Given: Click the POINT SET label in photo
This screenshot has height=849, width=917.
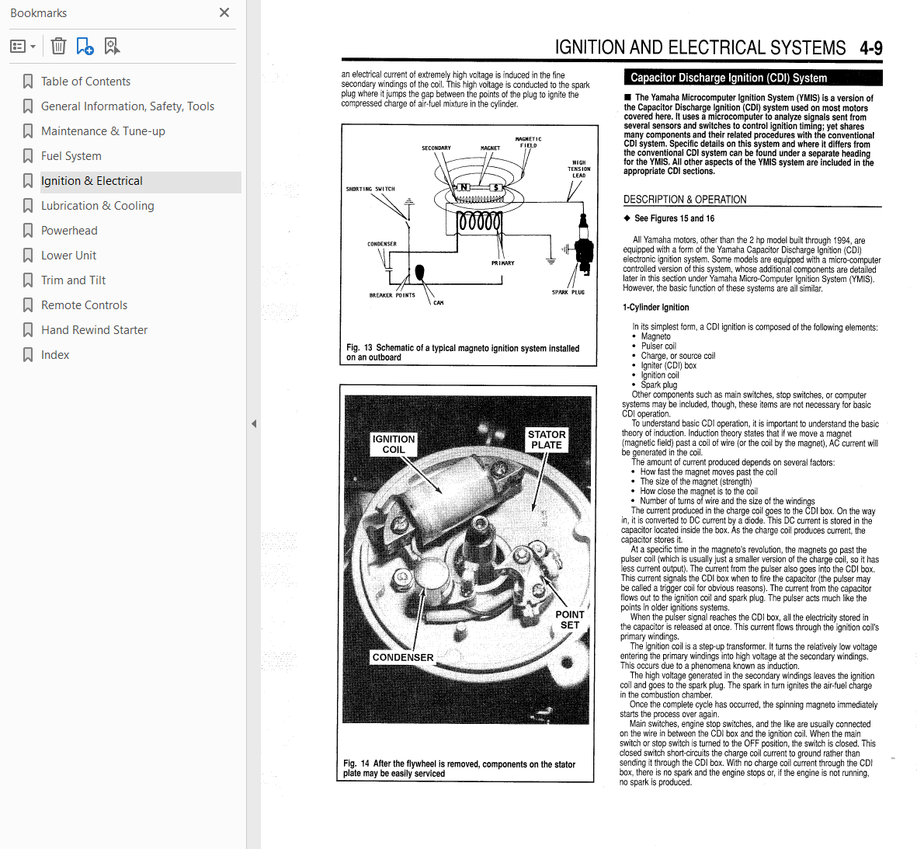Looking at the screenshot, I should point(570,620).
